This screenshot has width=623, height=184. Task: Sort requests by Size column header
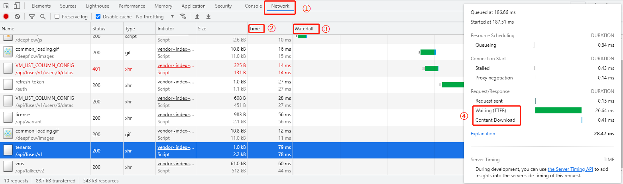click(x=202, y=29)
